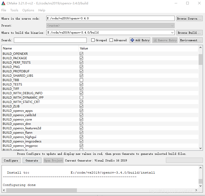
Task: Select the BUILD_TIFF row name
Action: tap(11, 89)
